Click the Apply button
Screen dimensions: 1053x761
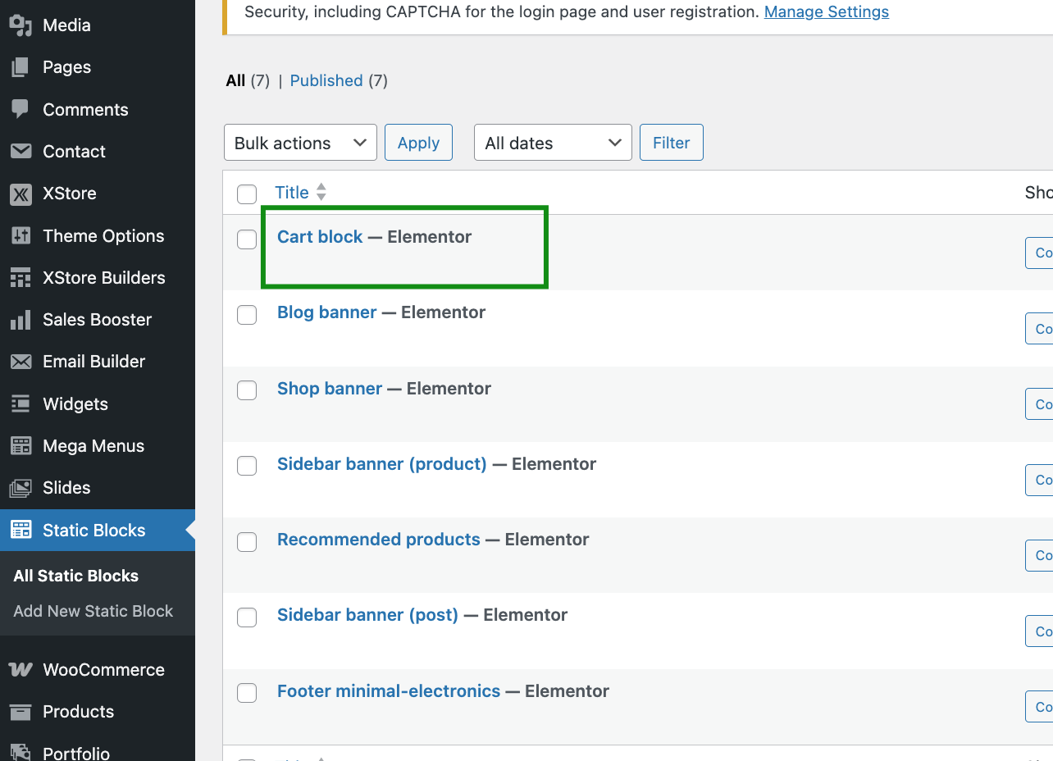click(x=418, y=143)
